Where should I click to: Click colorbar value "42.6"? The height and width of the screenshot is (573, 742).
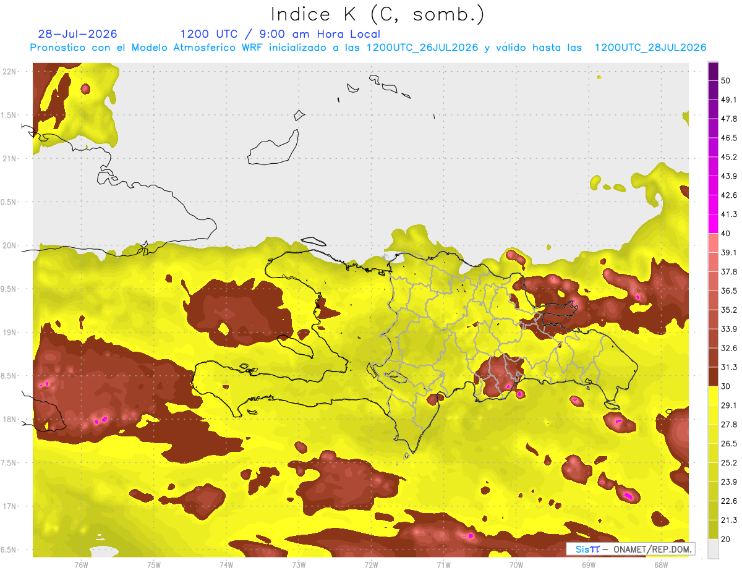point(729,195)
